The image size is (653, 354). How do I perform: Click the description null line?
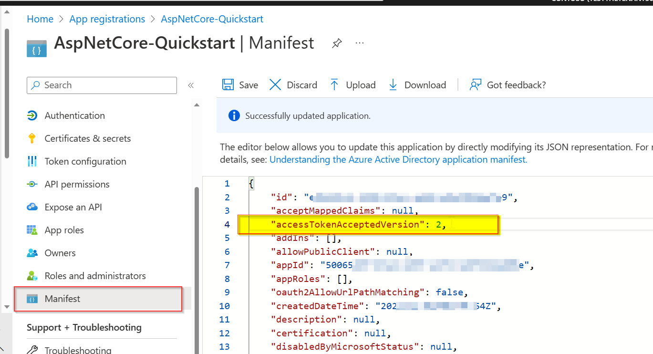pyautogui.click(x=325, y=319)
